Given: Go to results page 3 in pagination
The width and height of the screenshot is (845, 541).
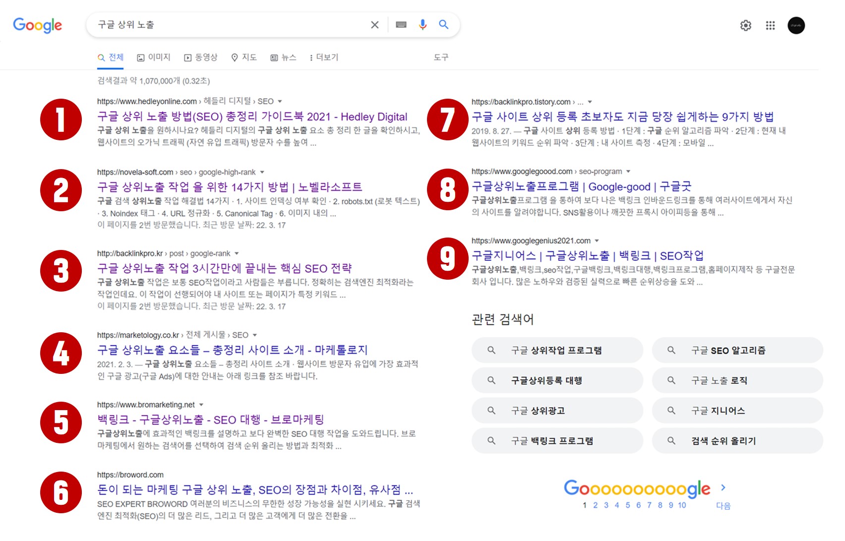Looking at the screenshot, I should [x=606, y=505].
